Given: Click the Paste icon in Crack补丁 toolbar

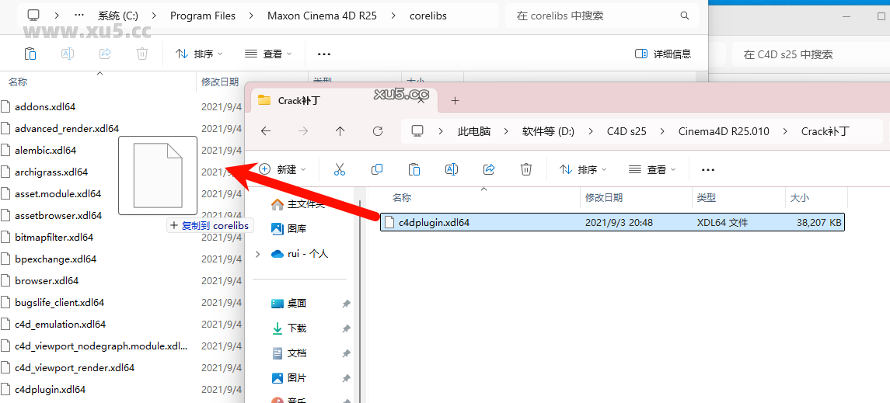Looking at the screenshot, I should [414, 169].
